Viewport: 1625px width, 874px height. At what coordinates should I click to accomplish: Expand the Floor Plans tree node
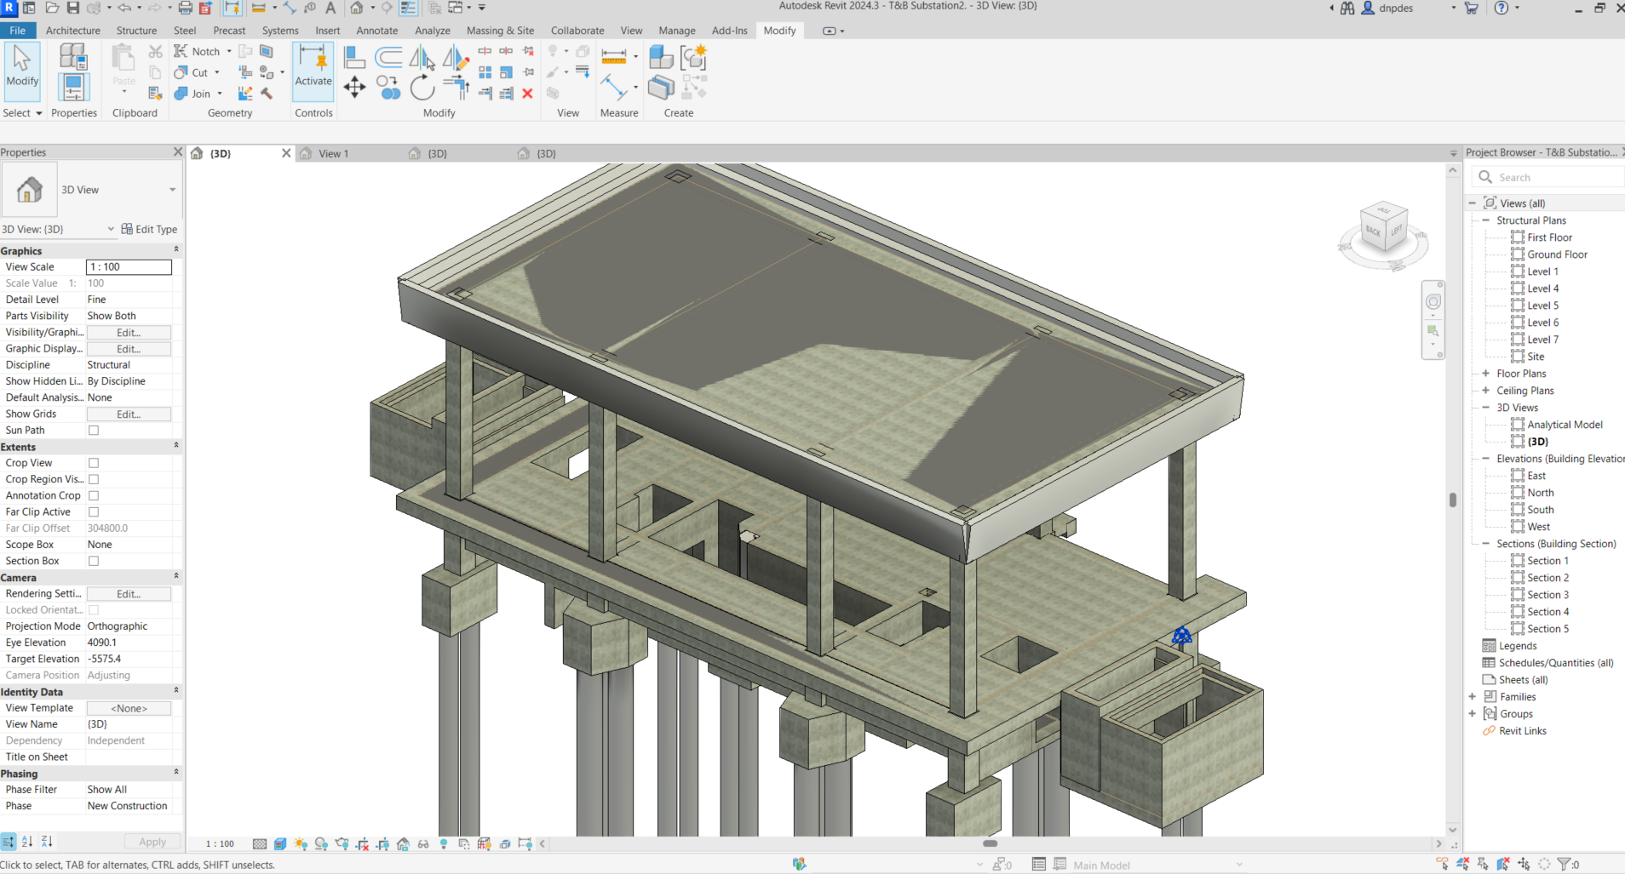pyautogui.click(x=1485, y=374)
